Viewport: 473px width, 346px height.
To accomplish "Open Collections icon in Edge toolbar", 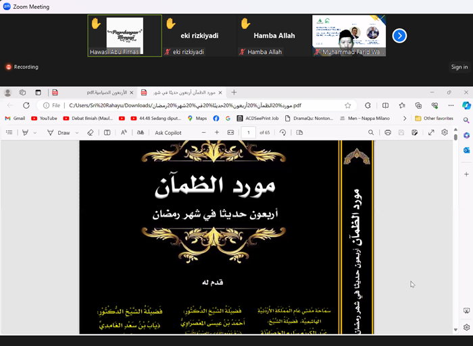I will pos(418,105).
